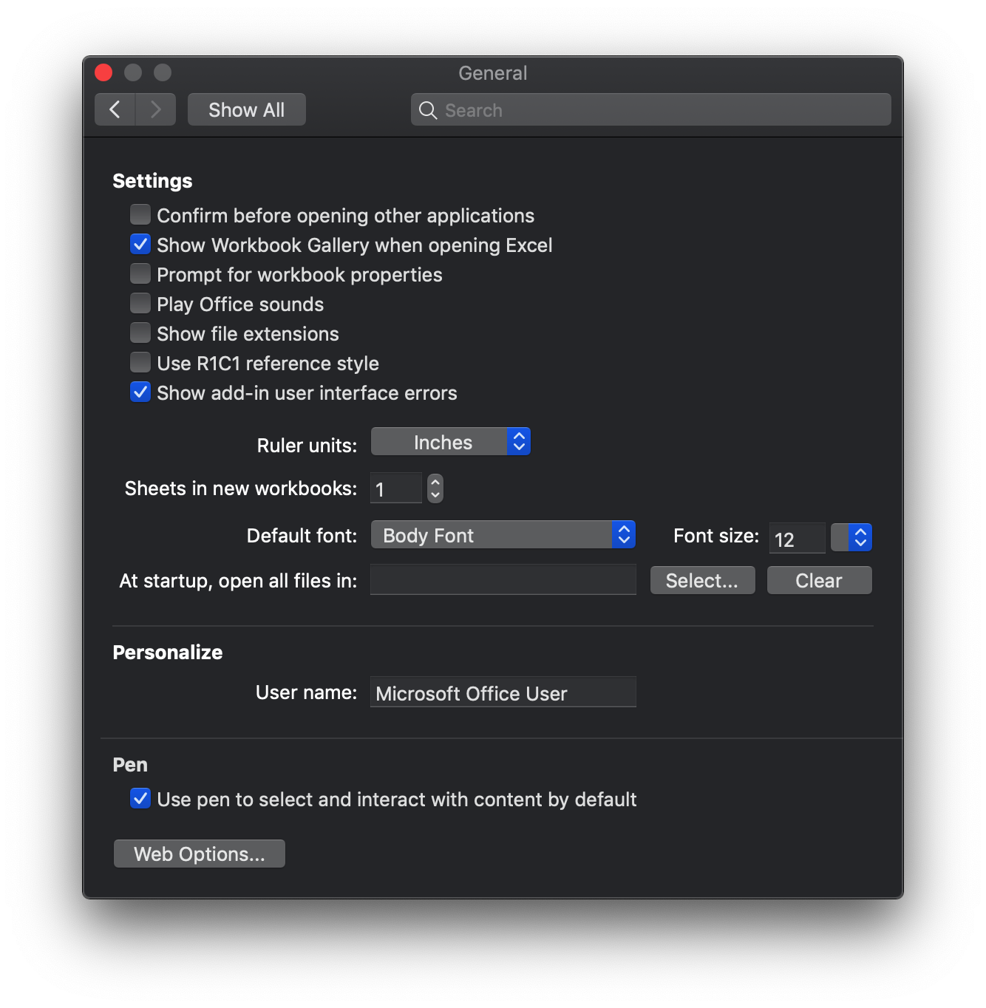Click the Sheets in new workbooks number field
Viewport: 986px width, 1008px height.
(x=396, y=488)
